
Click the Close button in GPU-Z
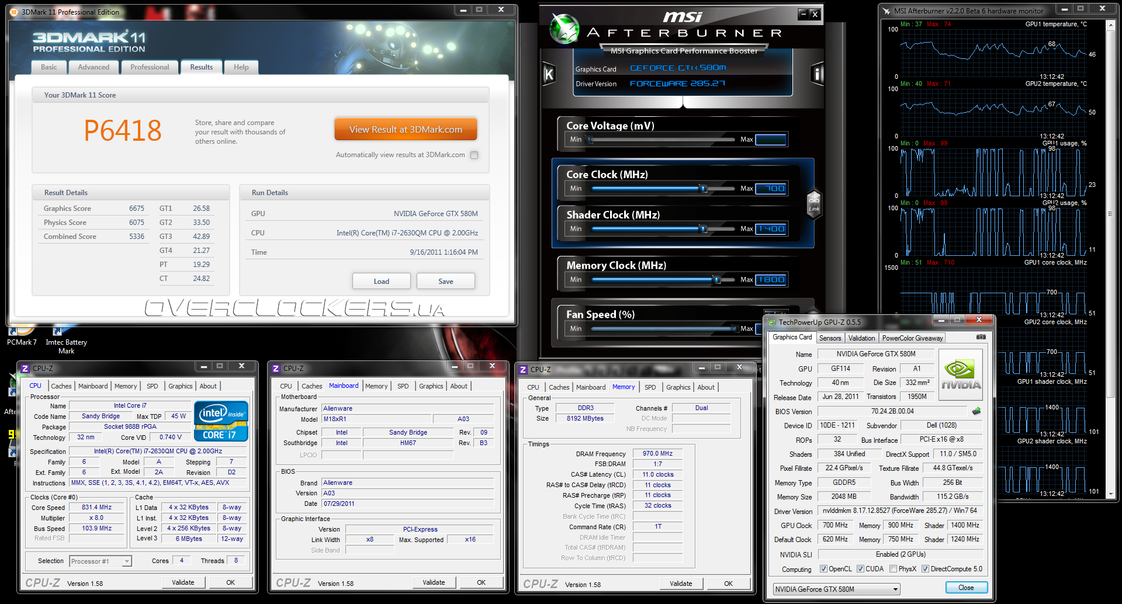965,588
